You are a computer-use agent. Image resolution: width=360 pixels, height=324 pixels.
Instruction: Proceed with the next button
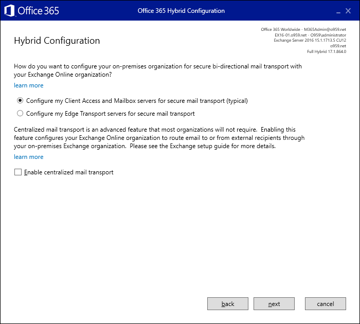point(274,303)
